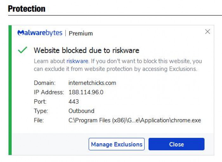The image size is (222, 162).
Task: Click the port value 443
Action: pyautogui.click(x=74, y=102)
